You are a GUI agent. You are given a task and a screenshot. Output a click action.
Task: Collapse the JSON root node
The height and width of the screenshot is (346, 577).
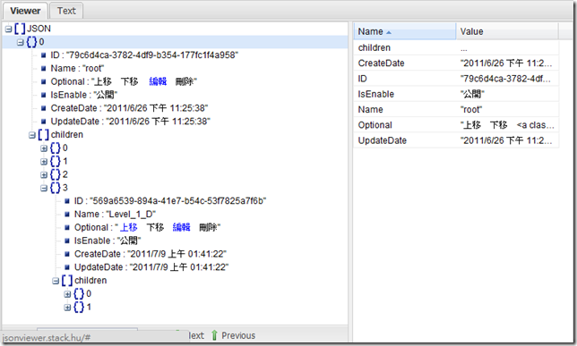pos(8,29)
